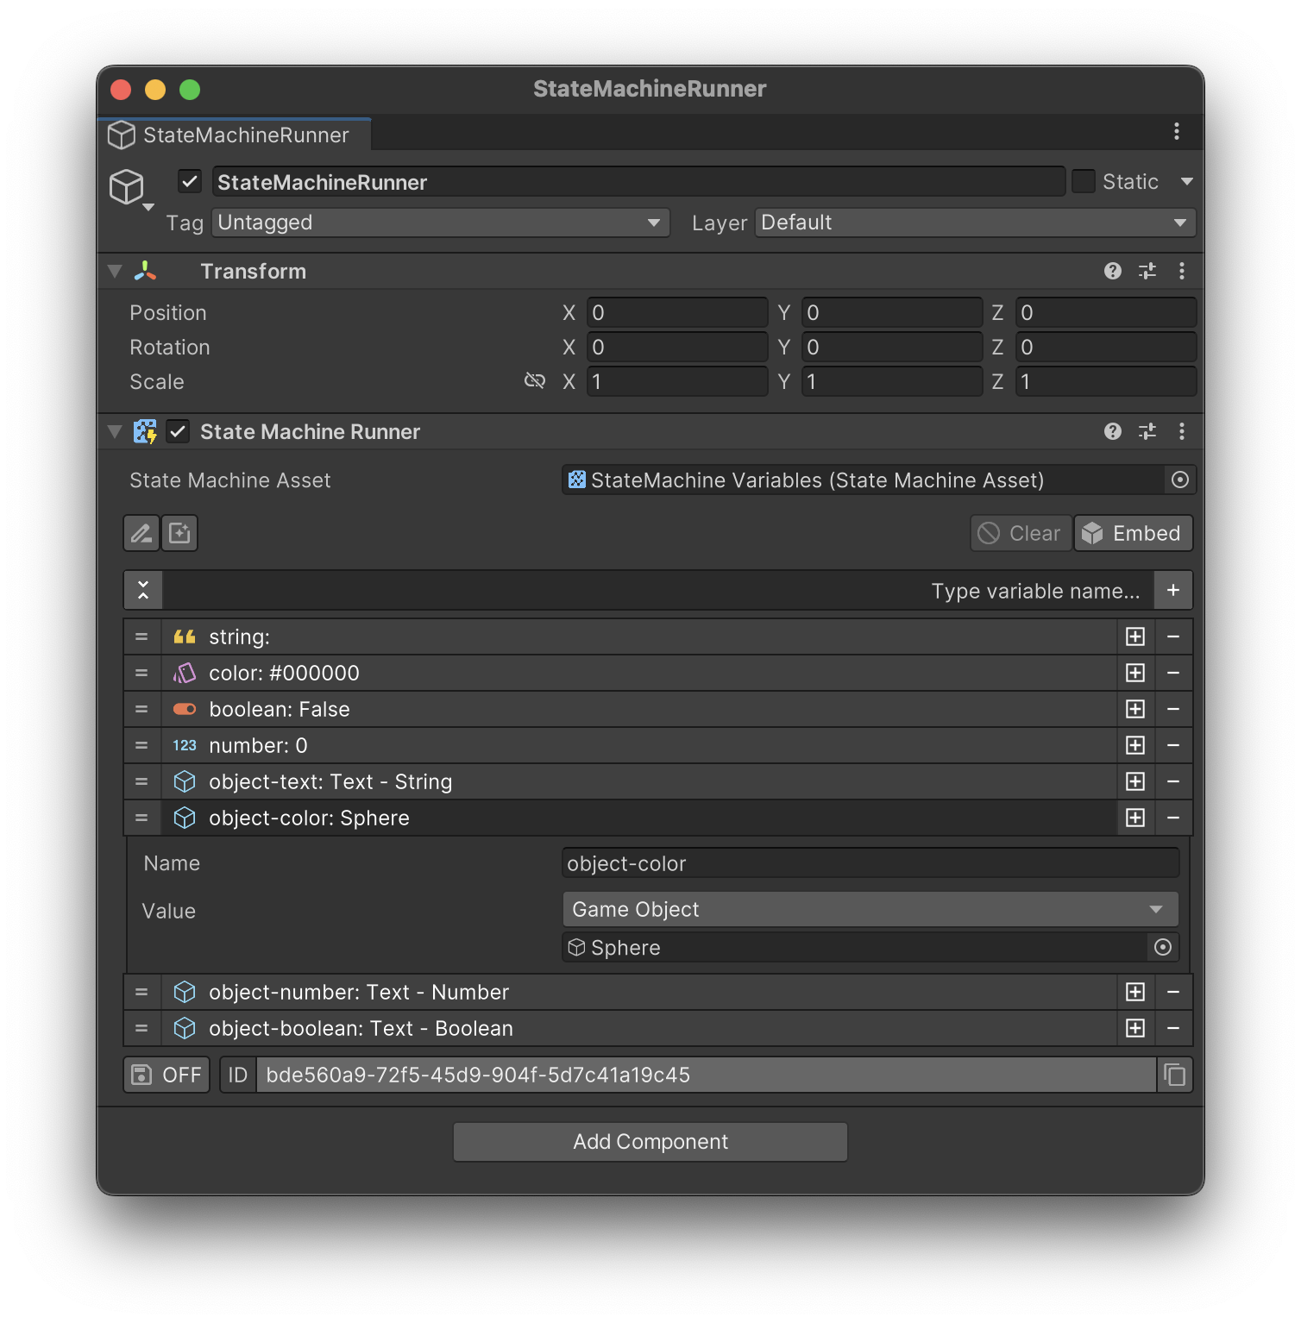Click the edit pencil icon below State Machine Asset
1301x1323 pixels.
141,533
